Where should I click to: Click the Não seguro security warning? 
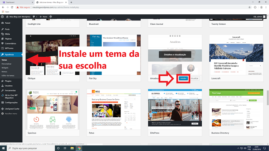23,8
